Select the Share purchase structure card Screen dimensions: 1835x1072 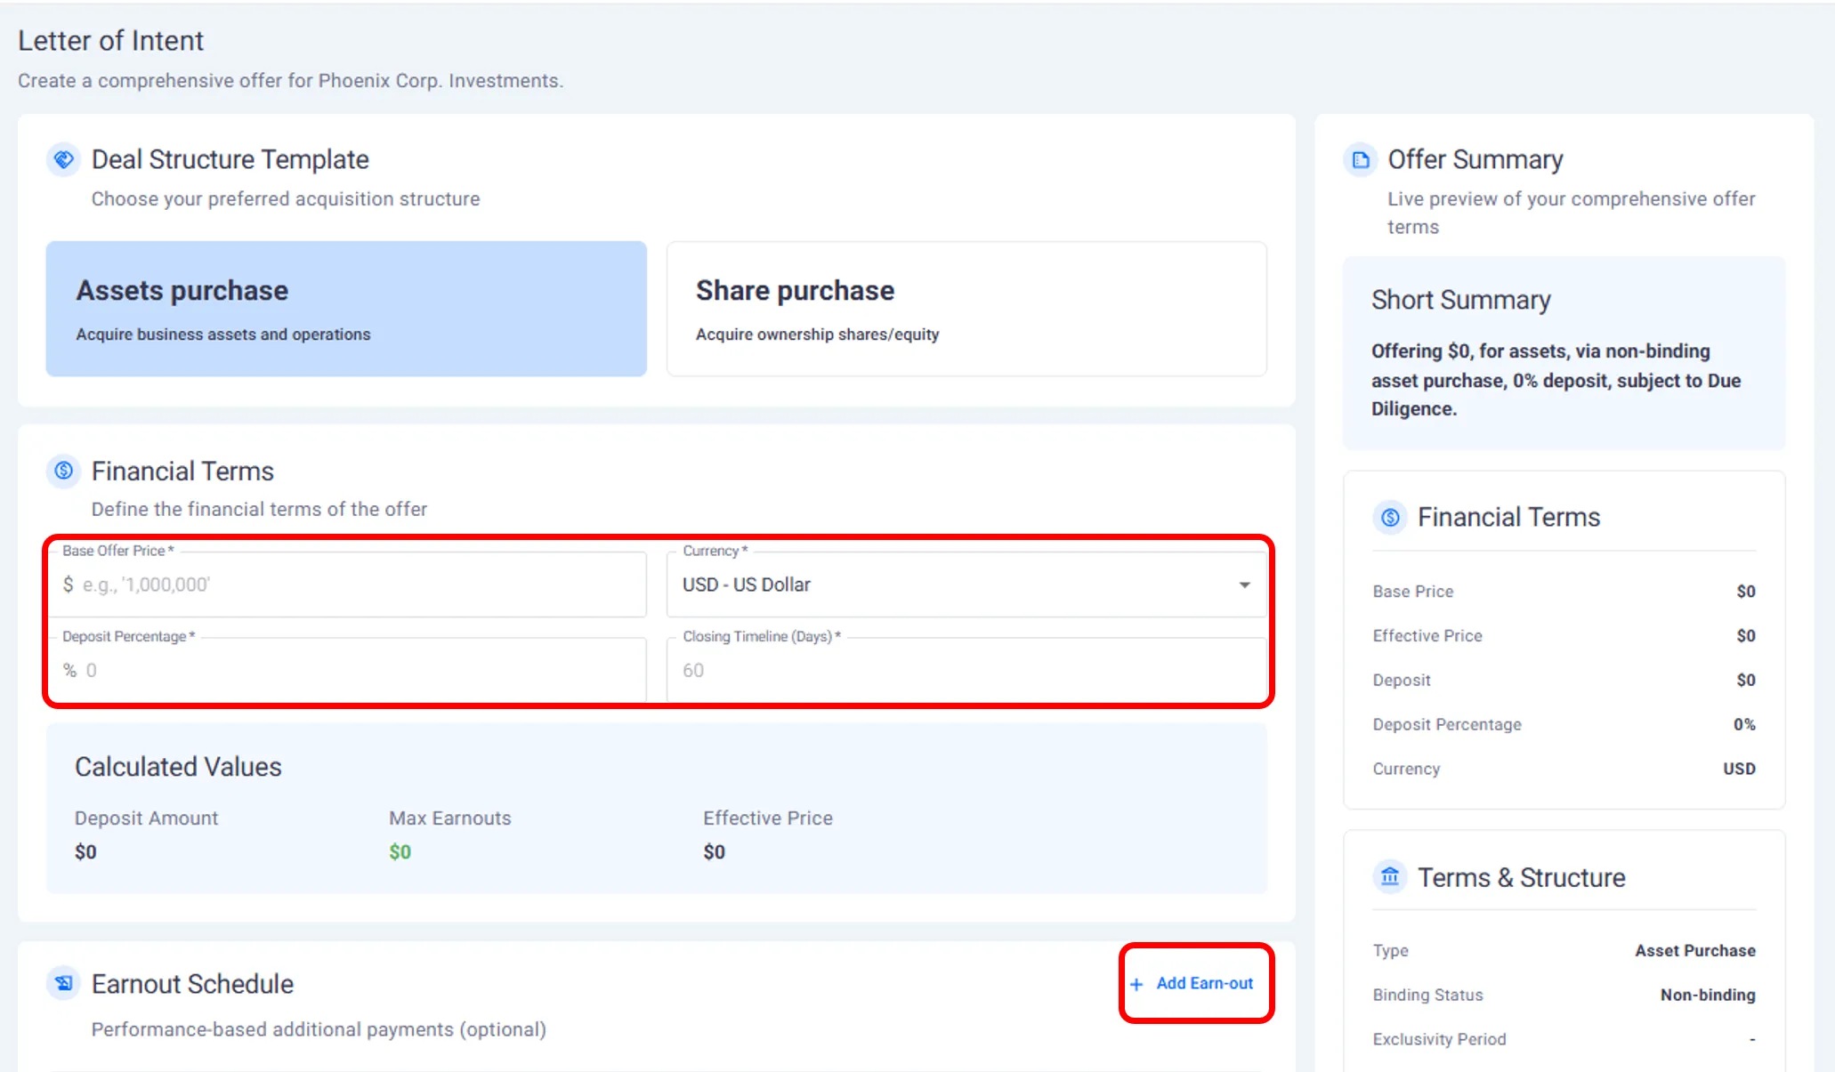(966, 309)
